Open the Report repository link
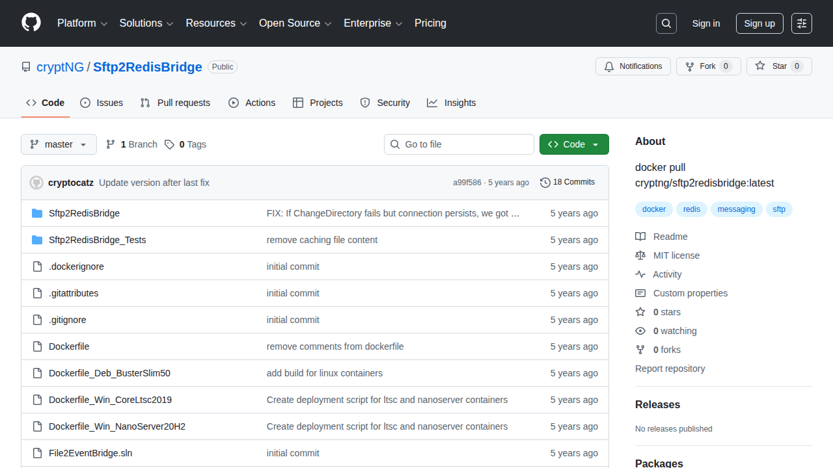The width and height of the screenshot is (833, 468). 670,369
